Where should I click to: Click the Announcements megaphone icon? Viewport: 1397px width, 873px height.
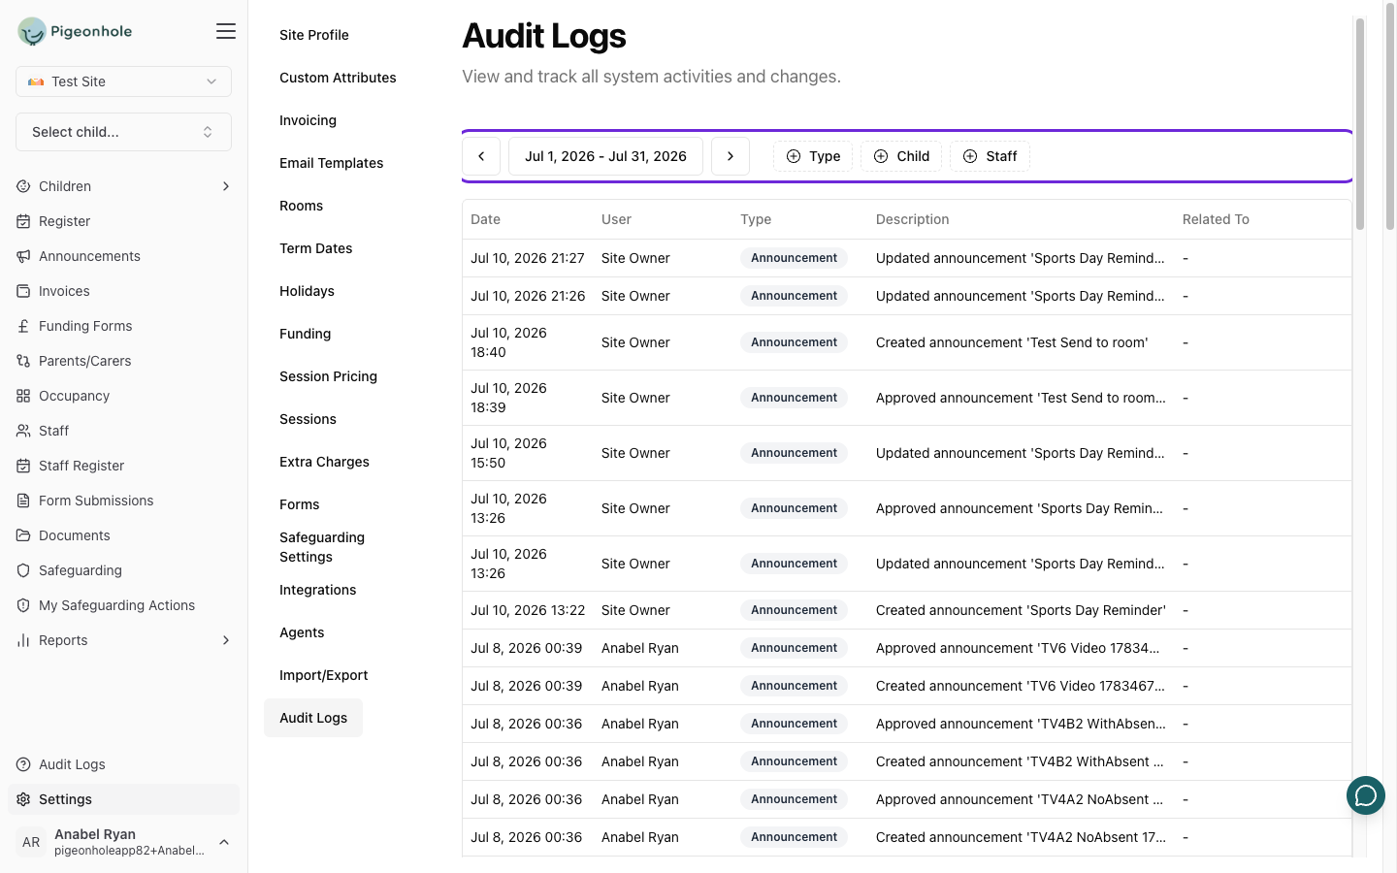pyautogui.click(x=23, y=256)
